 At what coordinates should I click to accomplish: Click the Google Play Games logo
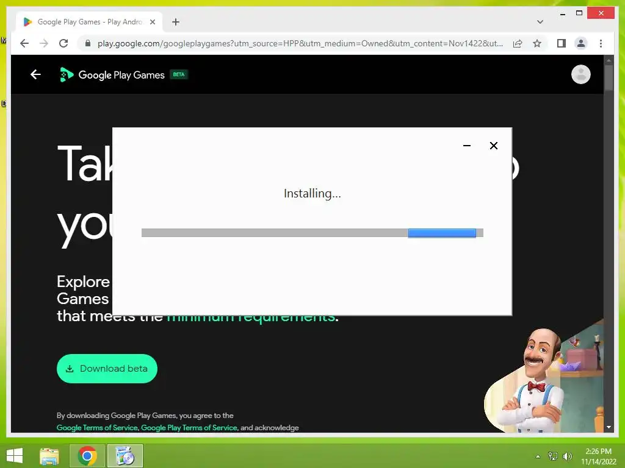point(112,75)
